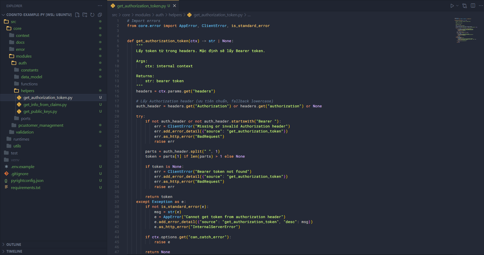484x255 pixels.
Task: Collapse all folders in Explorer
Action: click(100, 15)
